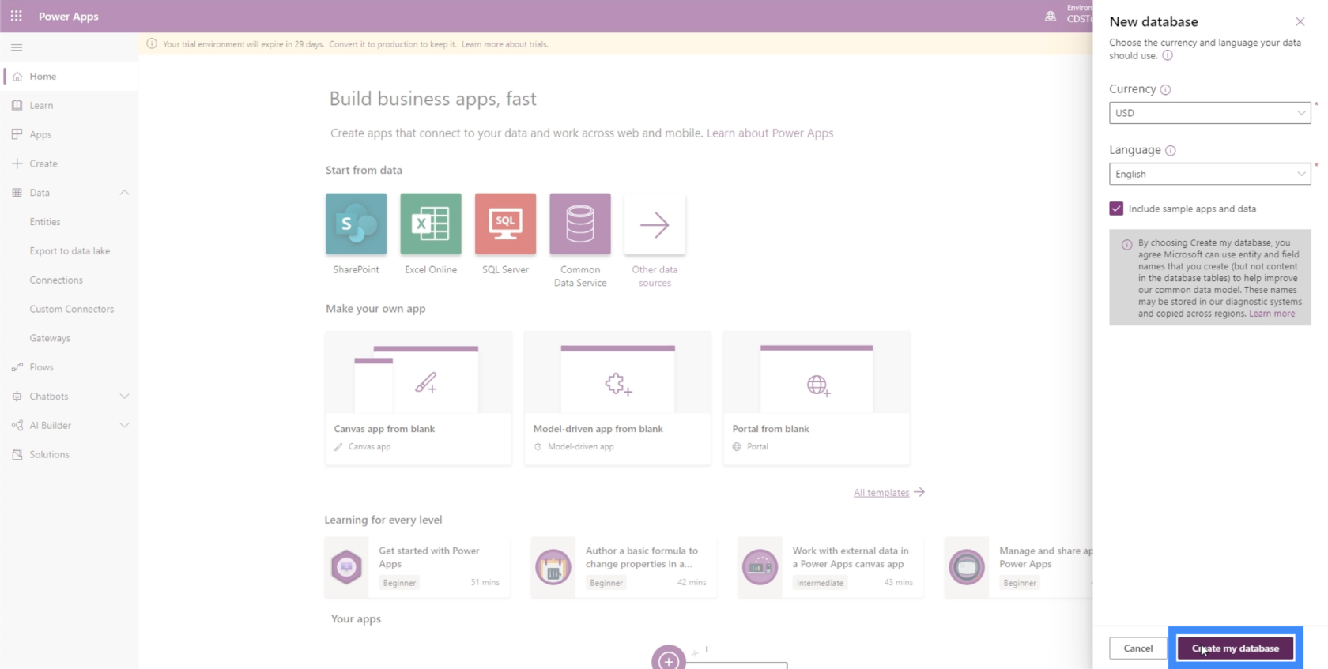Collapse the navigation hamburger menu

pos(17,47)
